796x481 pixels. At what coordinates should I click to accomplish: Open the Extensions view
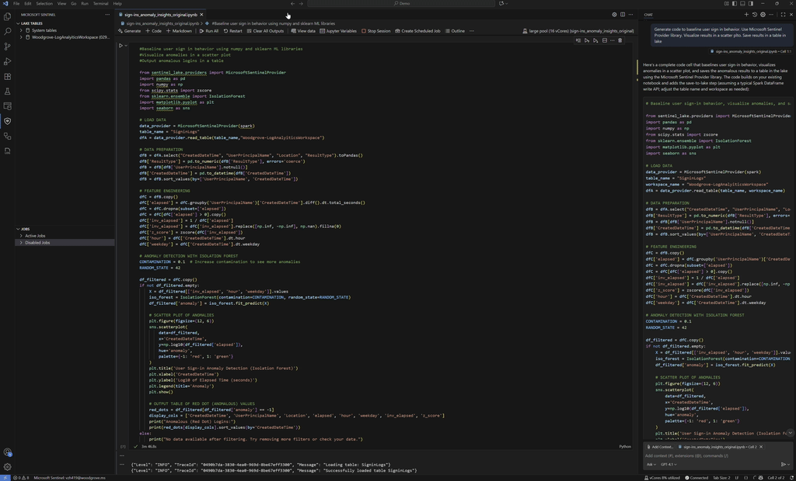[x=7, y=77]
